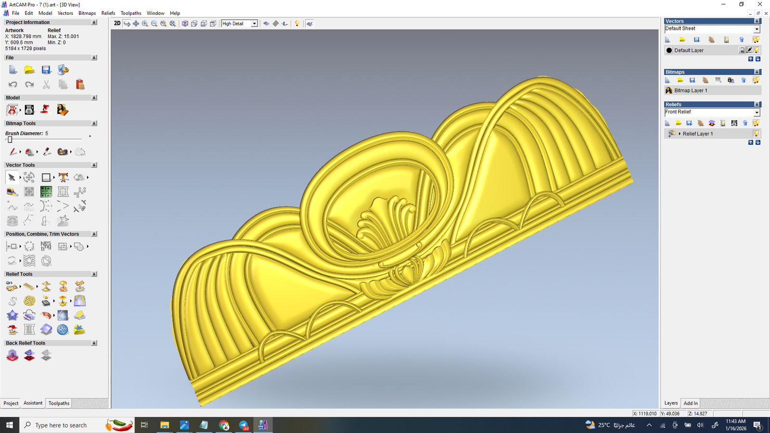This screenshot has width=770, height=433.
Task: Toggle the Default Layer lock icon
Action: (742, 51)
